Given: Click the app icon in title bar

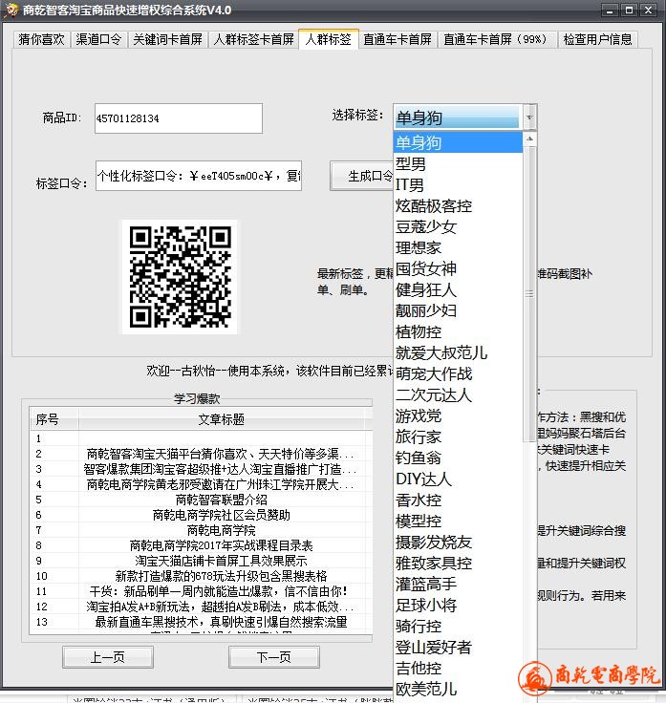Looking at the screenshot, I should point(11,10).
